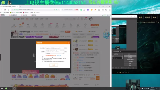Click the BK gift icon below the player

(36, 76)
